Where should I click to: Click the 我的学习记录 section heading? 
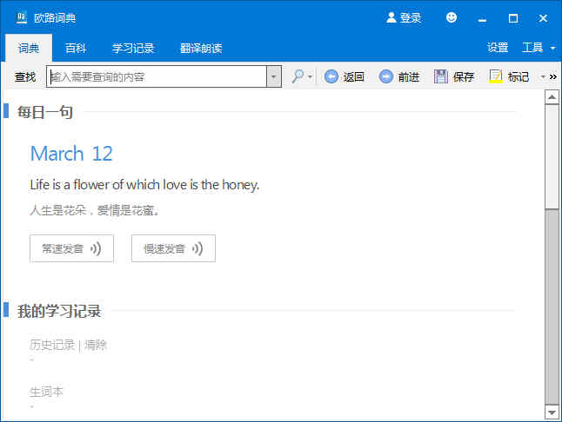pos(59,311)
